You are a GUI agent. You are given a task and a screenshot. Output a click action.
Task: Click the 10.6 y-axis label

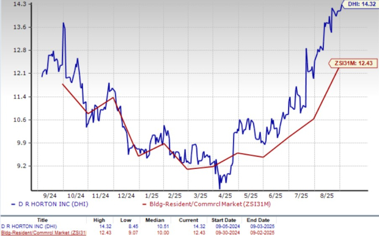19,120
